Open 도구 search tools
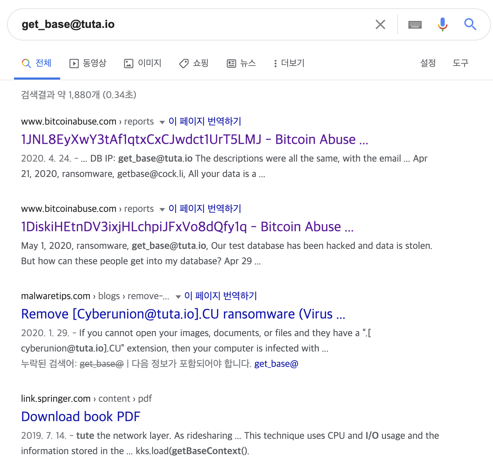 460,63
